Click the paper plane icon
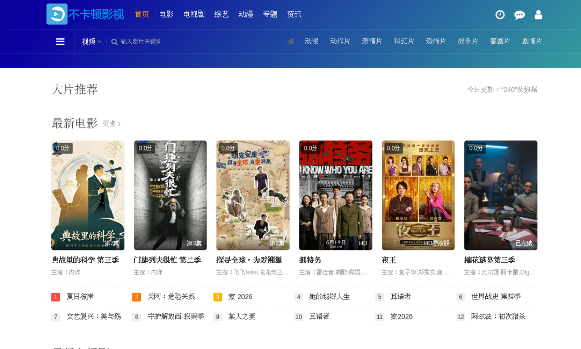 (290, 41)
